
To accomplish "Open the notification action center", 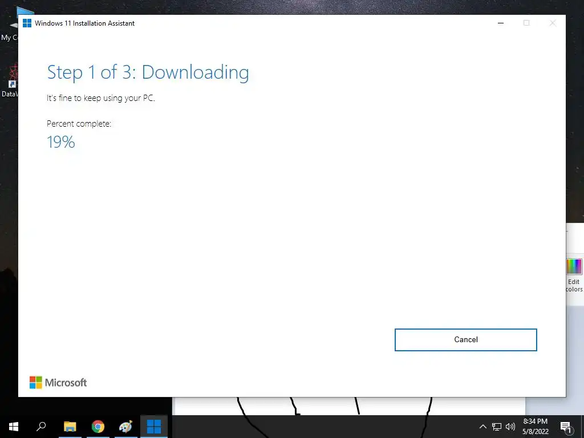I will pos(566,427).
